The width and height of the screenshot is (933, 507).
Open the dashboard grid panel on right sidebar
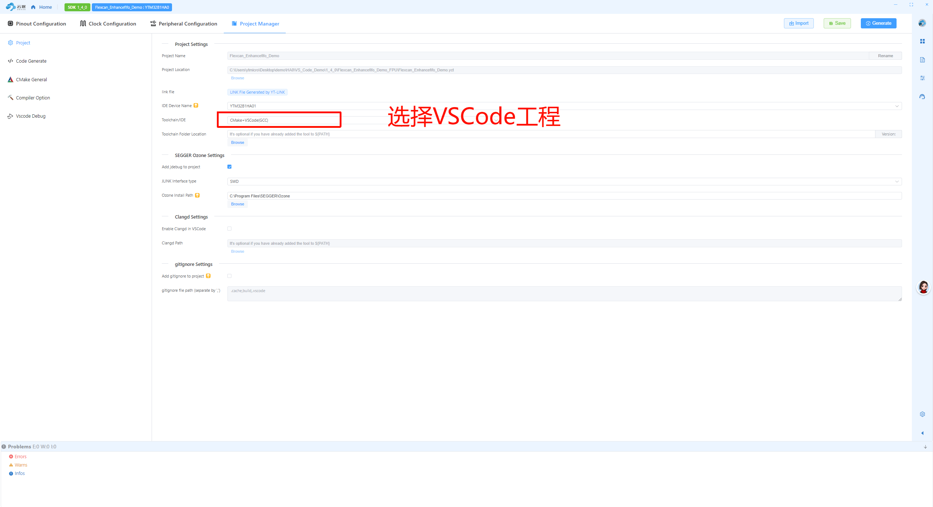(x=922, y=41)
